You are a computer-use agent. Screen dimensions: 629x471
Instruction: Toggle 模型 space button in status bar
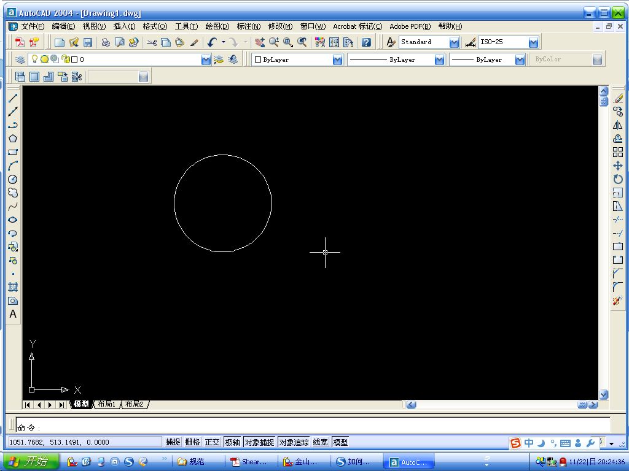pyautogui.click(x=340, y=442)
